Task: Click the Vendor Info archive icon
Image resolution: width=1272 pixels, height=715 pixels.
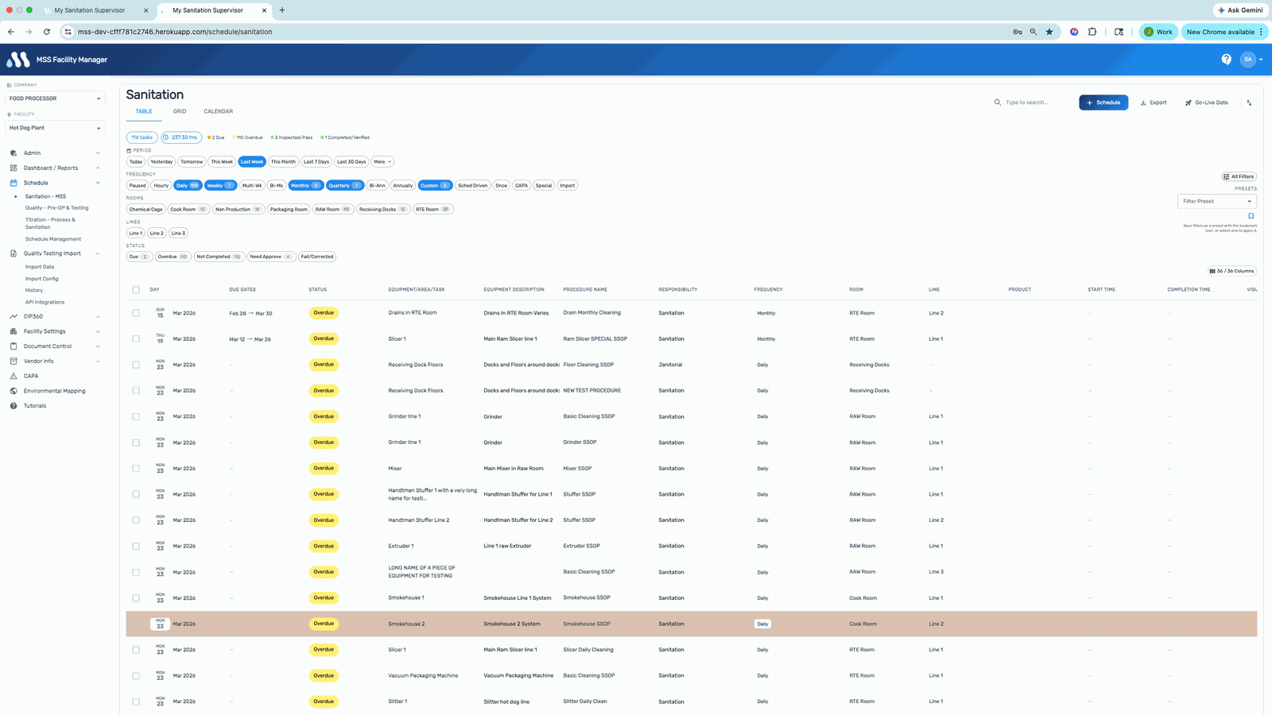Action: tap(14, 361)
